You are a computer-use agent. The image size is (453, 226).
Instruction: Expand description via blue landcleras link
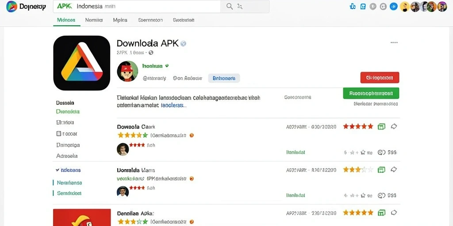[x=173, y=105]
